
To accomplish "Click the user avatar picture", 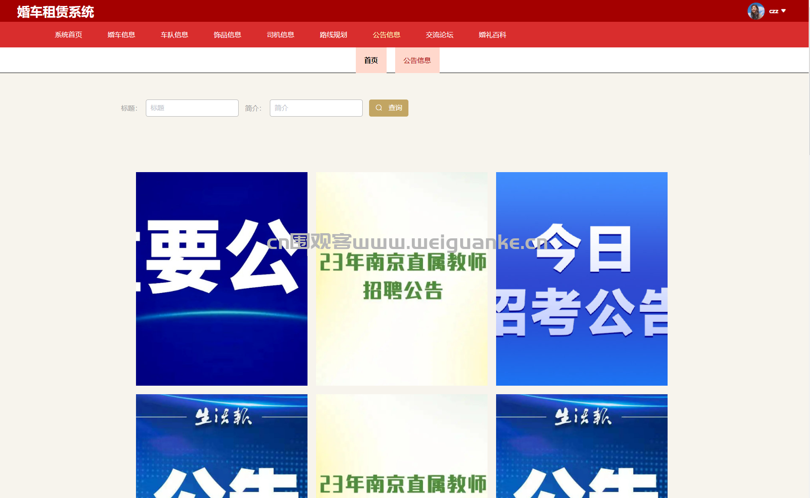I will coord(756,11).
